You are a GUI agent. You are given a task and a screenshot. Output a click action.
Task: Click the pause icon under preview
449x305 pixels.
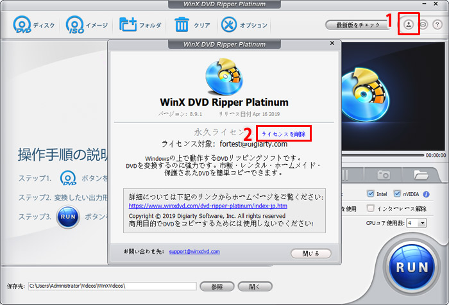[x=345, y=174]
